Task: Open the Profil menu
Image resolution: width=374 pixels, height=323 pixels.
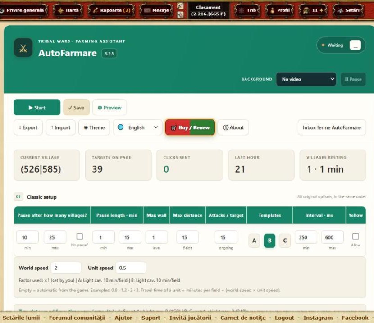Action: 280,10
